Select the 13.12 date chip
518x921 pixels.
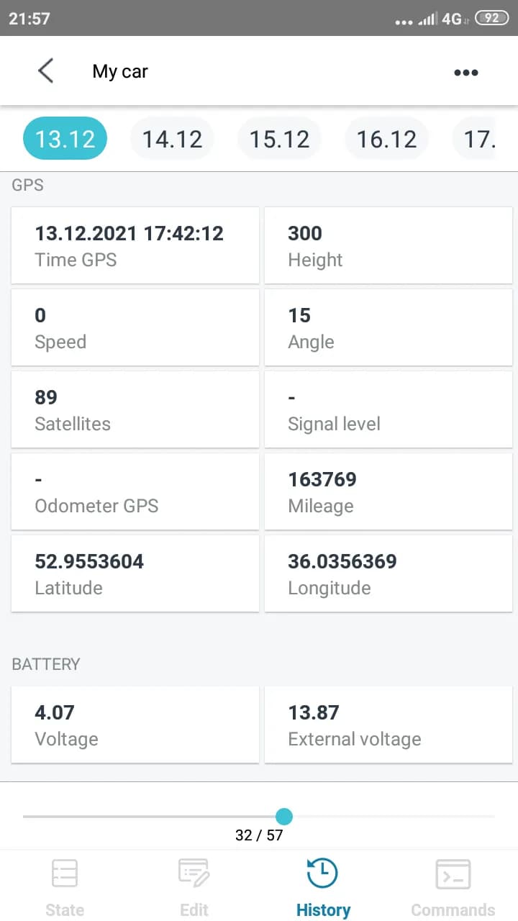click(65, 139)
